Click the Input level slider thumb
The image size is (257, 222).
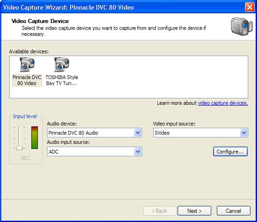[19, 148]
